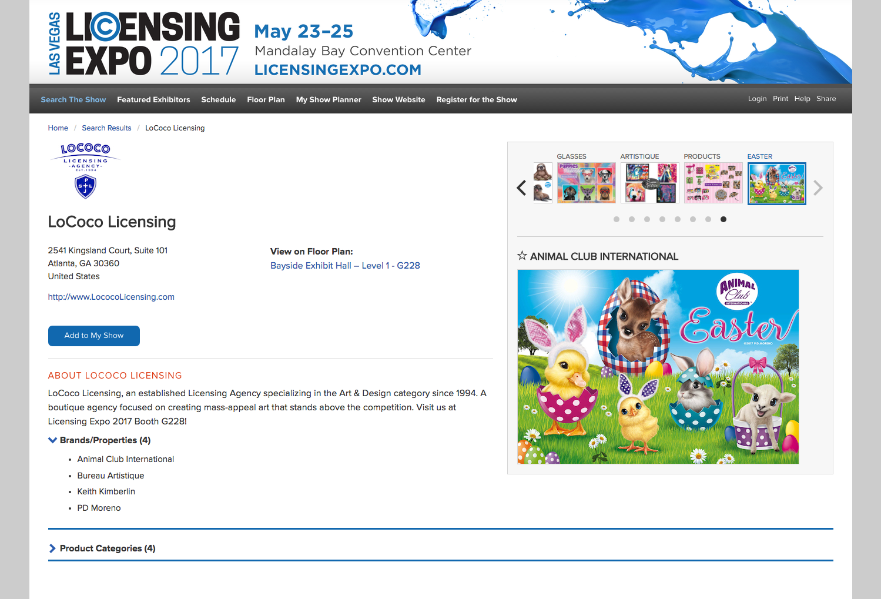
Task: Select the eighth active carousel page dot
Action: coord(723,219)
